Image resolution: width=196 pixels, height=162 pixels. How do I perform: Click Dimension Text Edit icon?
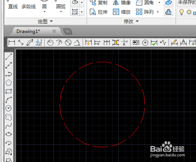pos(183,42)
